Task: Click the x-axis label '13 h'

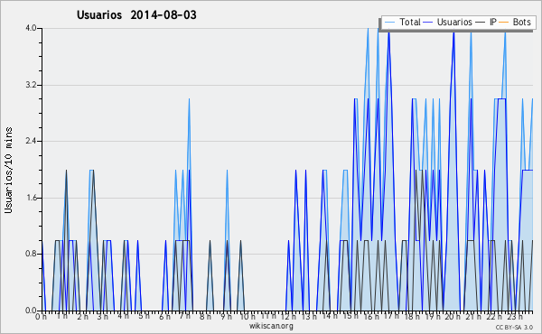Action: [309, 317]
